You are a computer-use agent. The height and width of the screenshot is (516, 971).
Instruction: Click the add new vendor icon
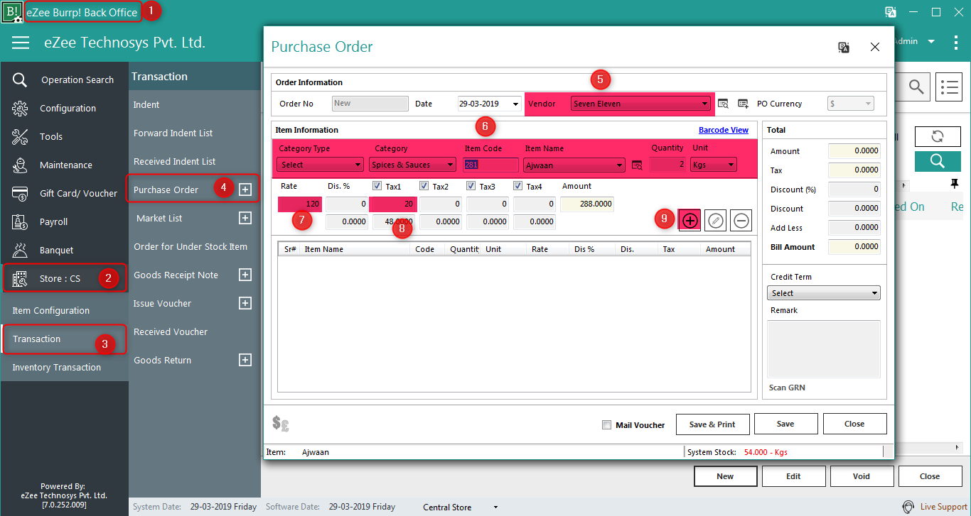tap(744, 104)
